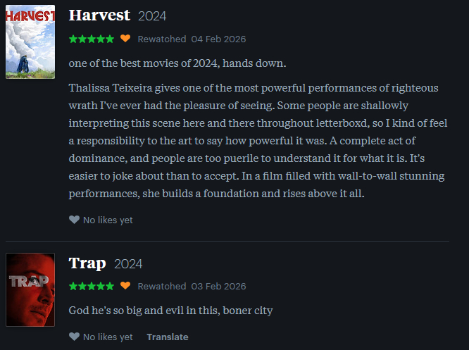Click the orange liked heart on Harvest
Screen dimensions: 469x350
[x=125, y=38]
